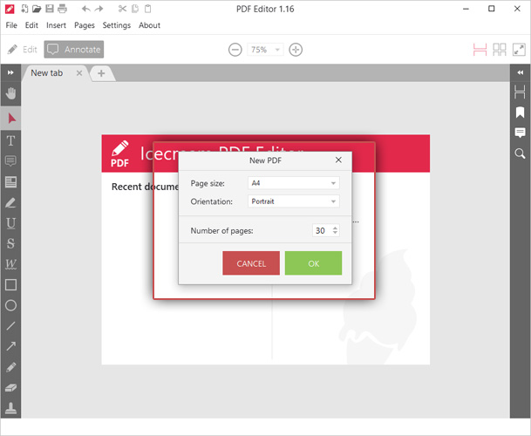Enable multi-page grid view

(500, 50)
